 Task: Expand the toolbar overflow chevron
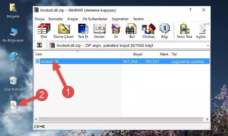(x=208, y=24)
